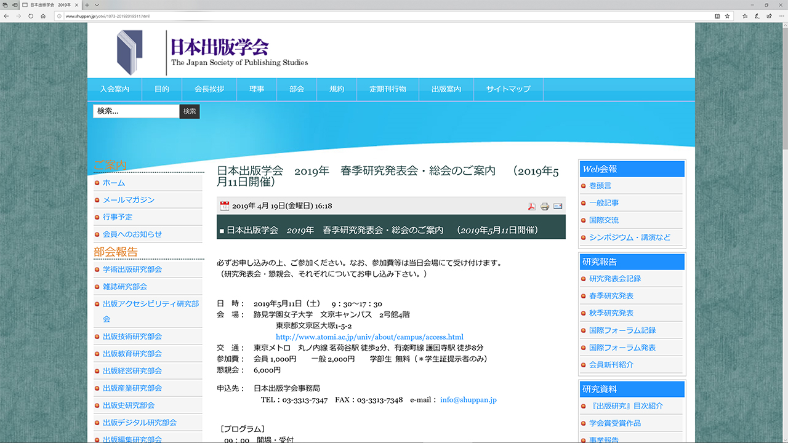Open 行事予定 in sidebar
Image resolution: width=788 pixels, height=443 pixels.
pos(118,217)
